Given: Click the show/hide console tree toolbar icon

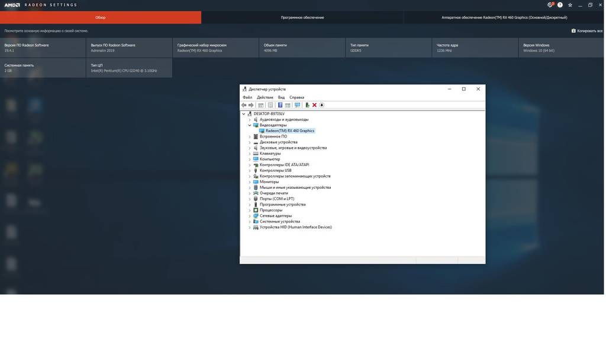Looking at the screenshot, I should [x=261, y=105].
